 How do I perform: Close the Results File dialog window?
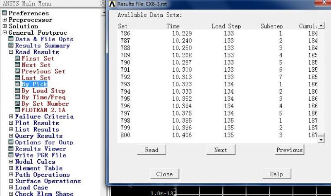pos(324,2)
